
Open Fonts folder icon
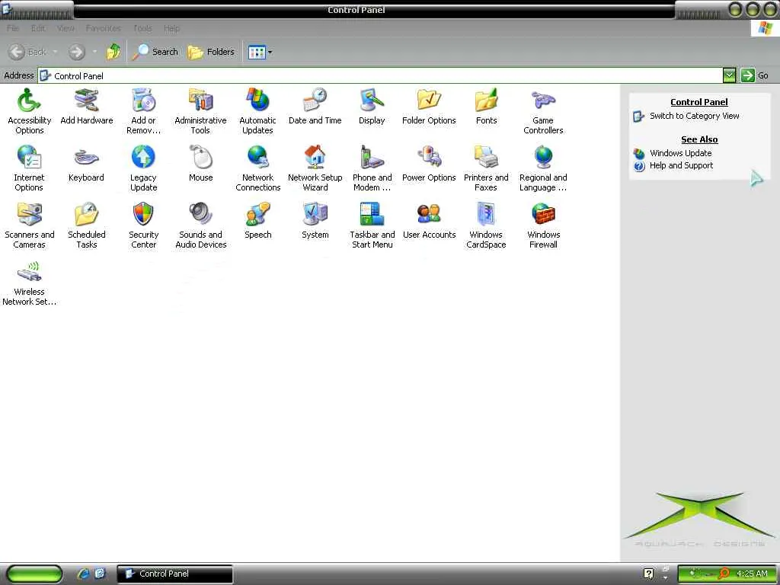(x=486, y=106)
